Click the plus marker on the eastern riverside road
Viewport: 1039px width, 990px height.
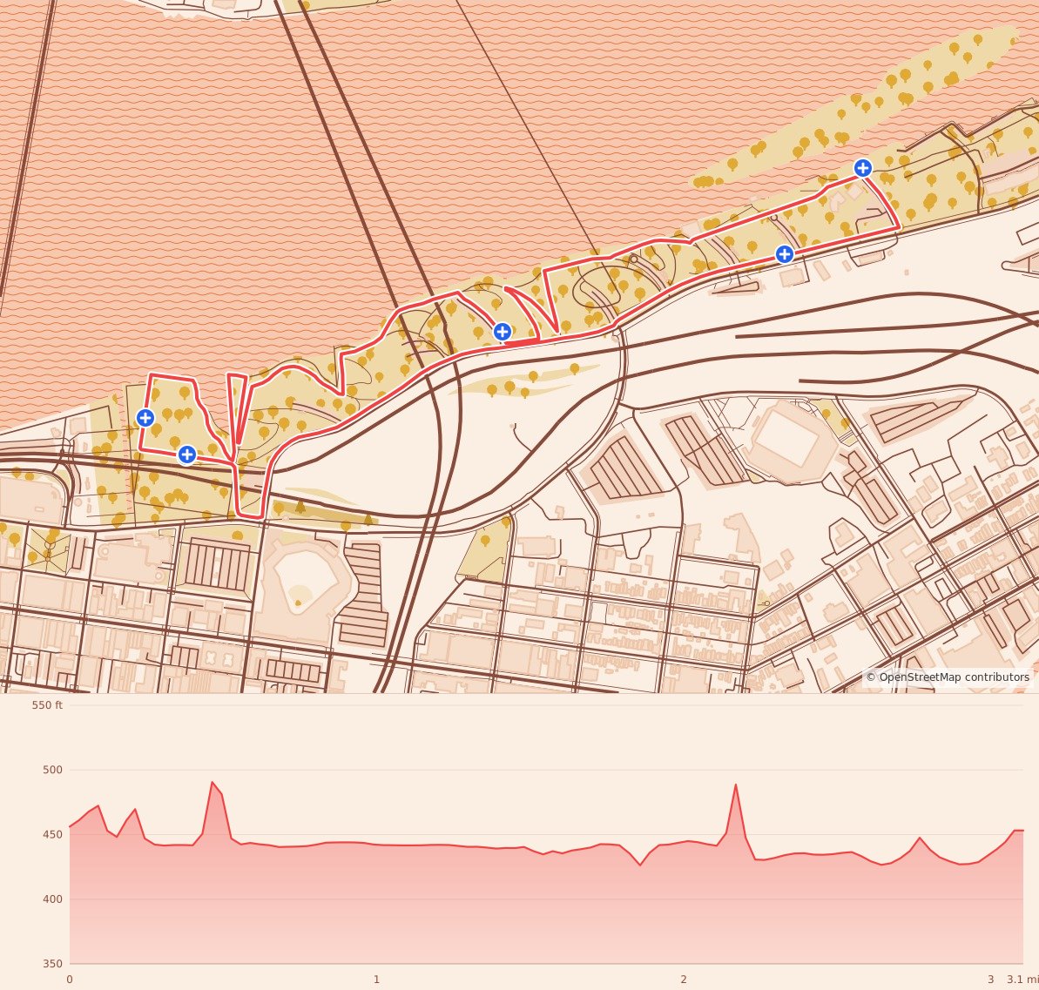(x=785, y=253)
